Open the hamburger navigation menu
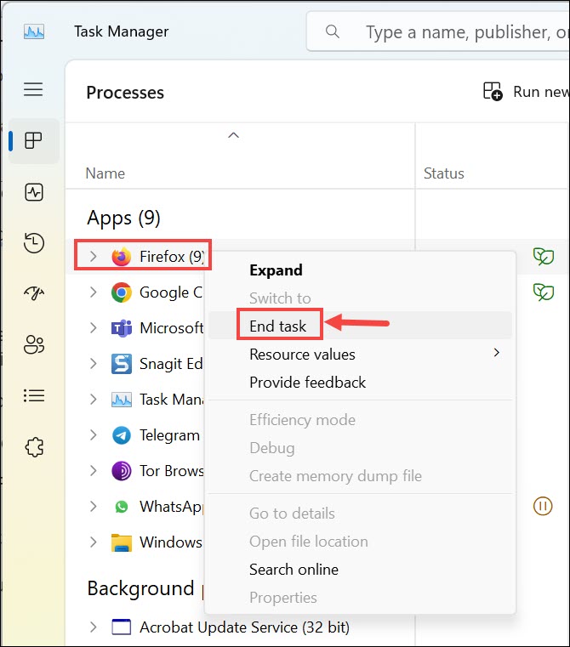Image resolution: width=570 pixels, height=647 pixels. [x=33, y=89]
